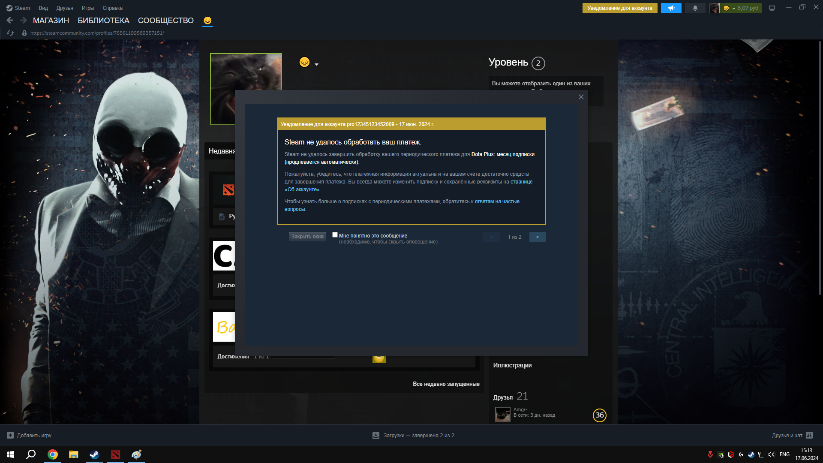Open the Steam menu

coord(18,8)
